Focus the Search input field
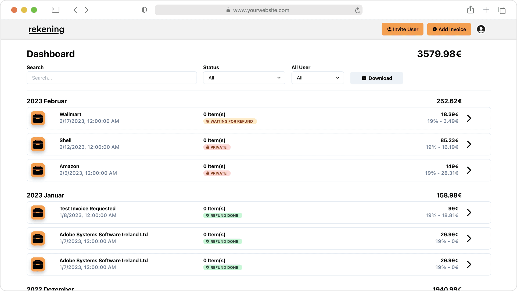 click(x=112, y=78)
